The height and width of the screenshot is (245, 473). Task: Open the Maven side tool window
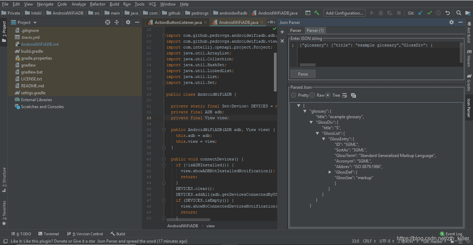point(469,58)
